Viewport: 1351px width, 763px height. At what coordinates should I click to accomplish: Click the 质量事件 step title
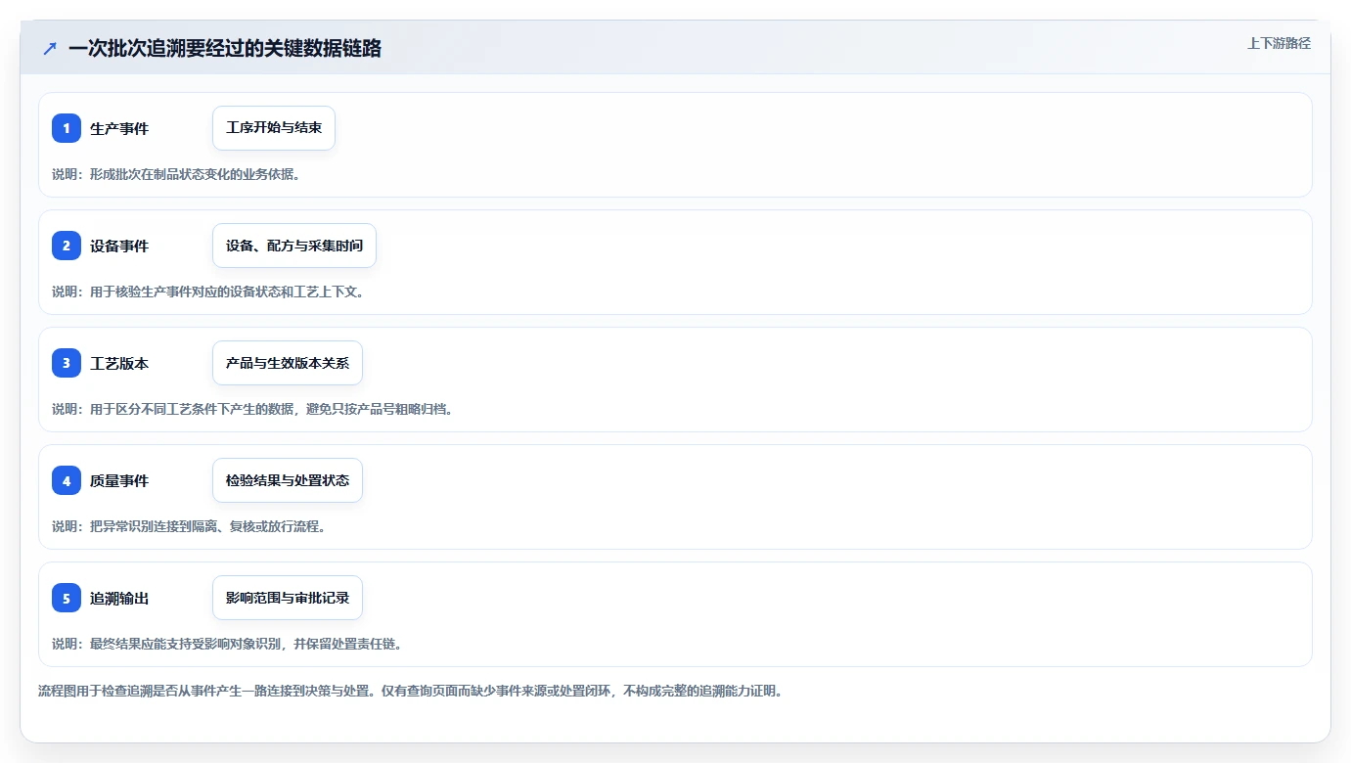[119, 480]
